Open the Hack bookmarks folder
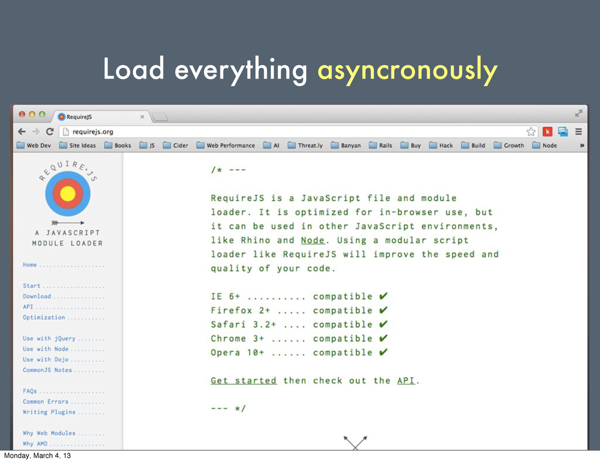Viewport: 600px width, 462px height. pos(441,145)
